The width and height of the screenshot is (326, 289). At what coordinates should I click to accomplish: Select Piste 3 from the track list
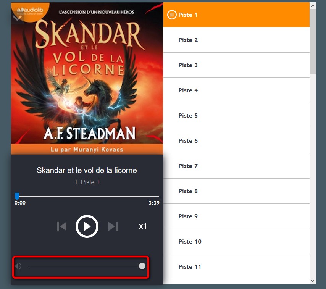tap(236, 65)
